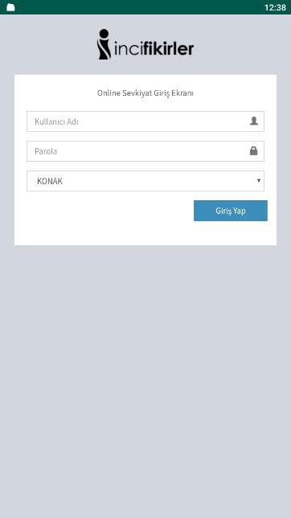This screenshot has height=518, width=291.
Task: Submit login with blue Giriş Yap button
Action: click(x=231, y=211)
